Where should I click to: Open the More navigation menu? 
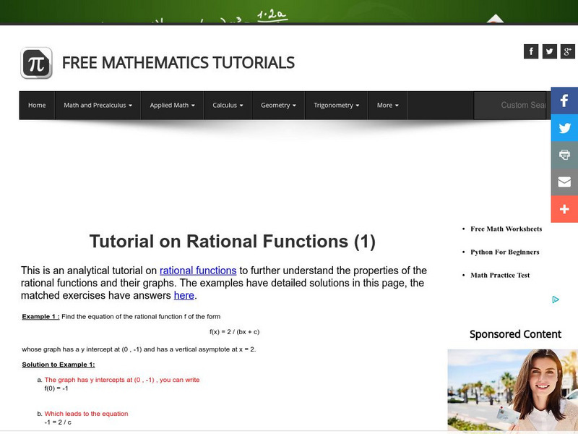(x=387, y=105)
